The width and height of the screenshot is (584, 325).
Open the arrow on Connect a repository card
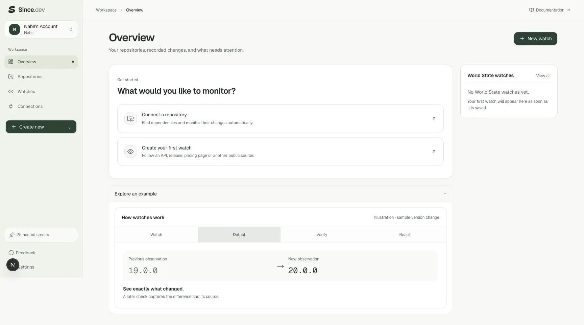pos(434,119)
